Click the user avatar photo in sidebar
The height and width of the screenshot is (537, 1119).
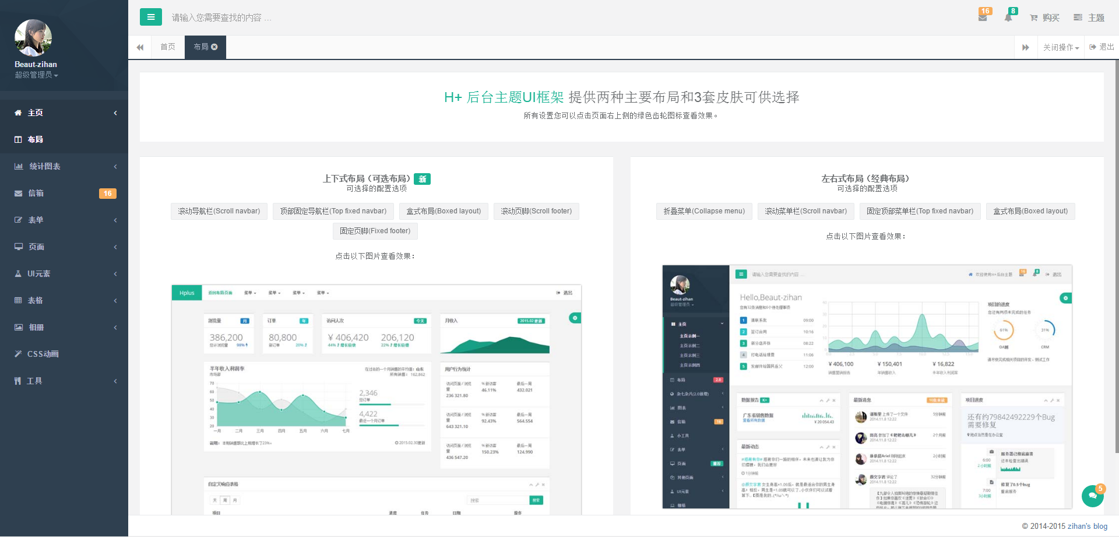point(33,38)
